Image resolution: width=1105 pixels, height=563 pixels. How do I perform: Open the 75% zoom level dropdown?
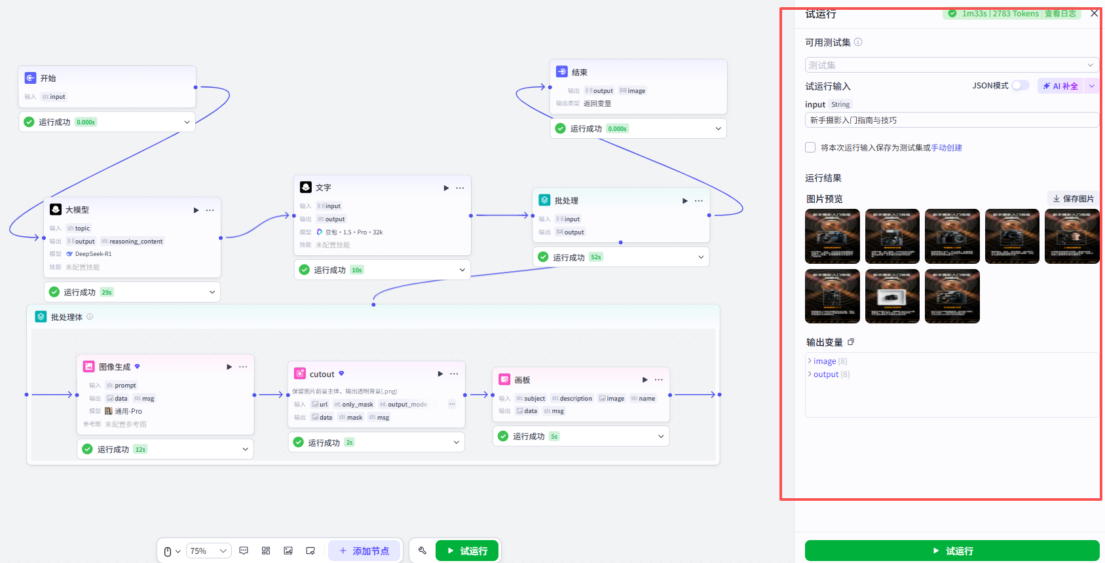209,551
